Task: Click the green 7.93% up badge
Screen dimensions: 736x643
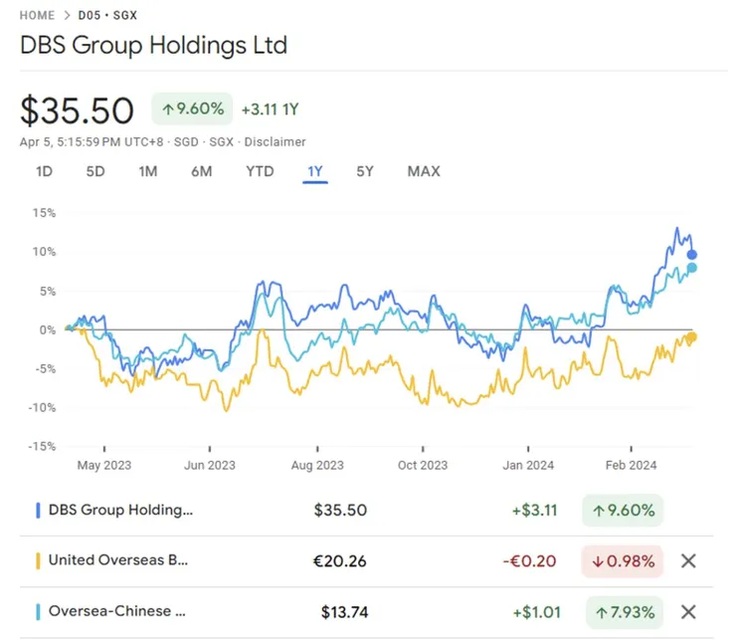Action: click(x=625, y=612)
